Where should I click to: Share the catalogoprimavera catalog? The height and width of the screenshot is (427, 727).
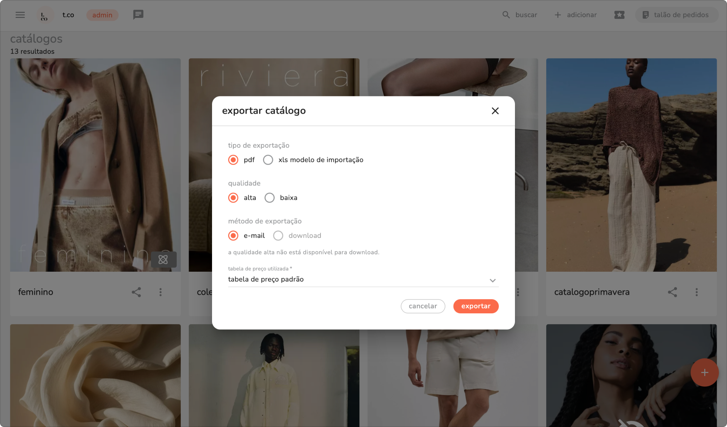[x=672, y=292]
